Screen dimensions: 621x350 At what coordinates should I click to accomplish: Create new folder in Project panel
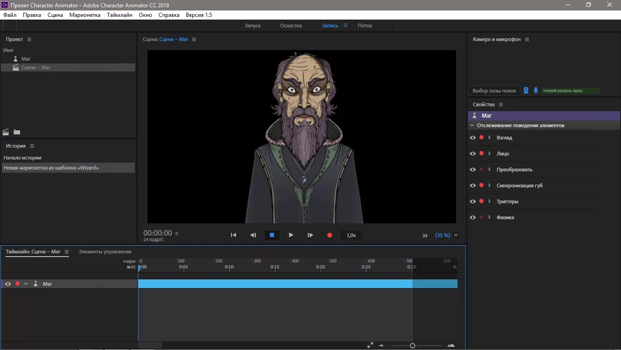17,132
